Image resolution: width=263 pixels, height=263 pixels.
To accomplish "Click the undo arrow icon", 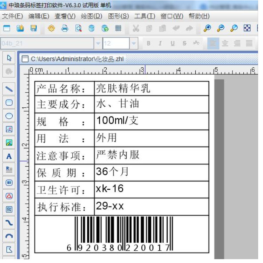I will point(176,28).
